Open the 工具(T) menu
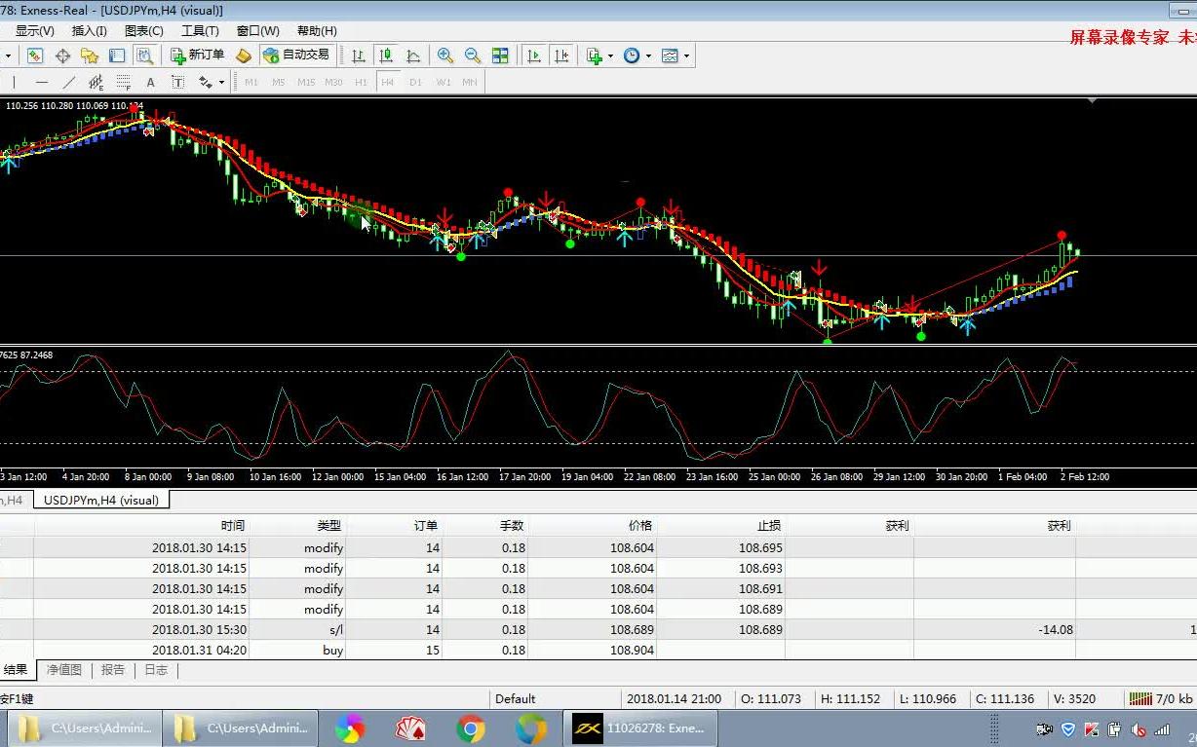Viewport: 1197px width, 747px height. click(x=200, y=31)
